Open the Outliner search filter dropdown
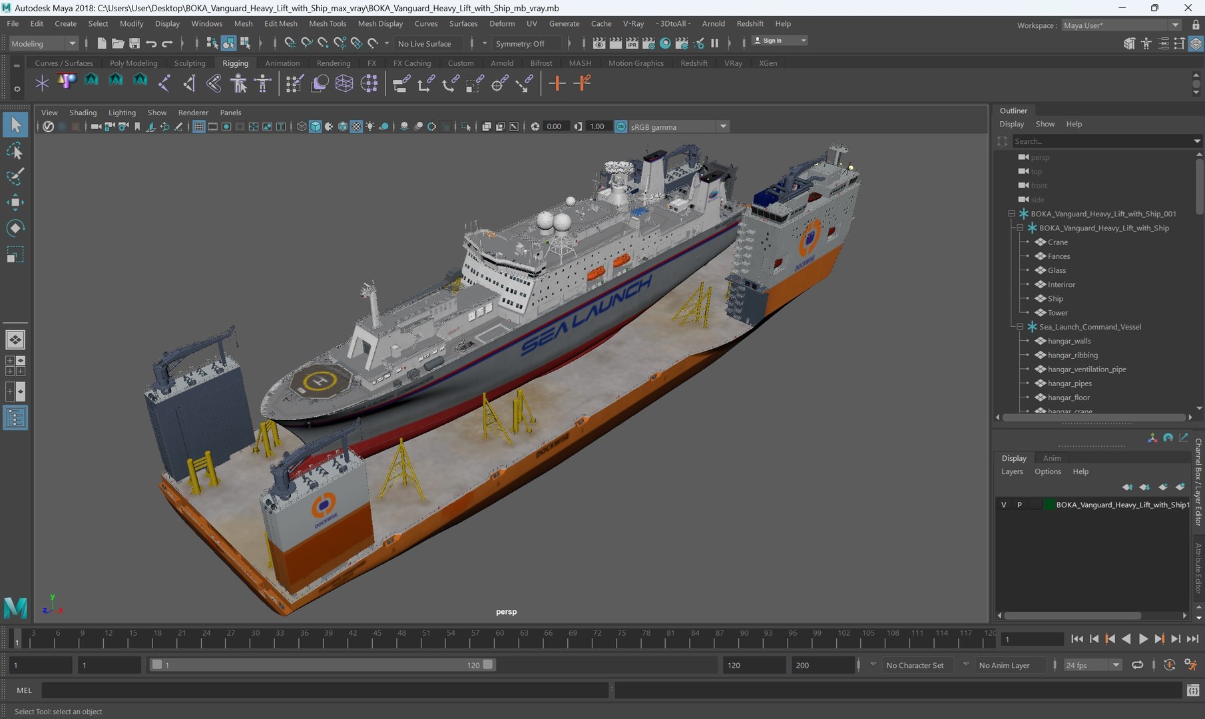The image size is (1205, 719). (1197, 141)
